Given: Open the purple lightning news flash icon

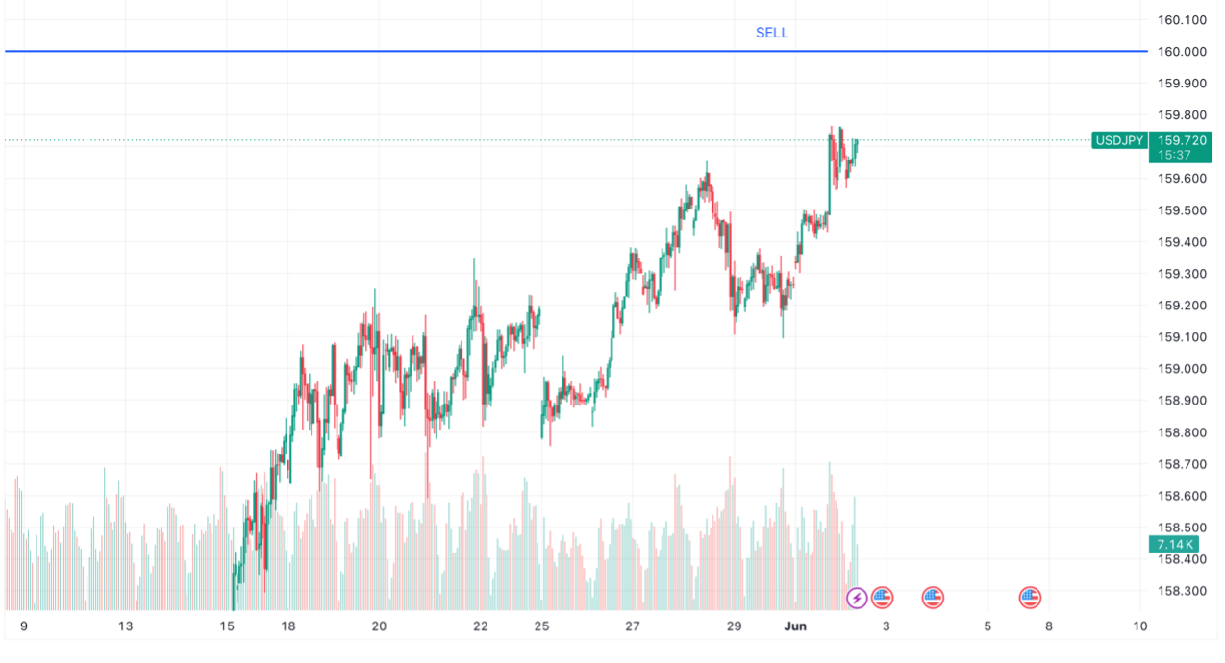Looking at the screenshot, I should (856, 599).
